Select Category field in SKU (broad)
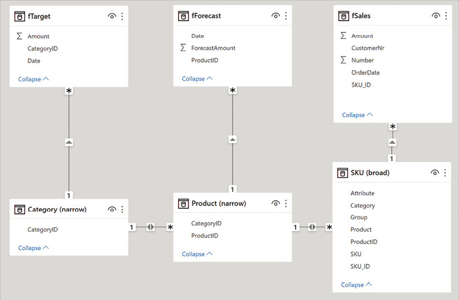The image size is (459, 300). 363,206
